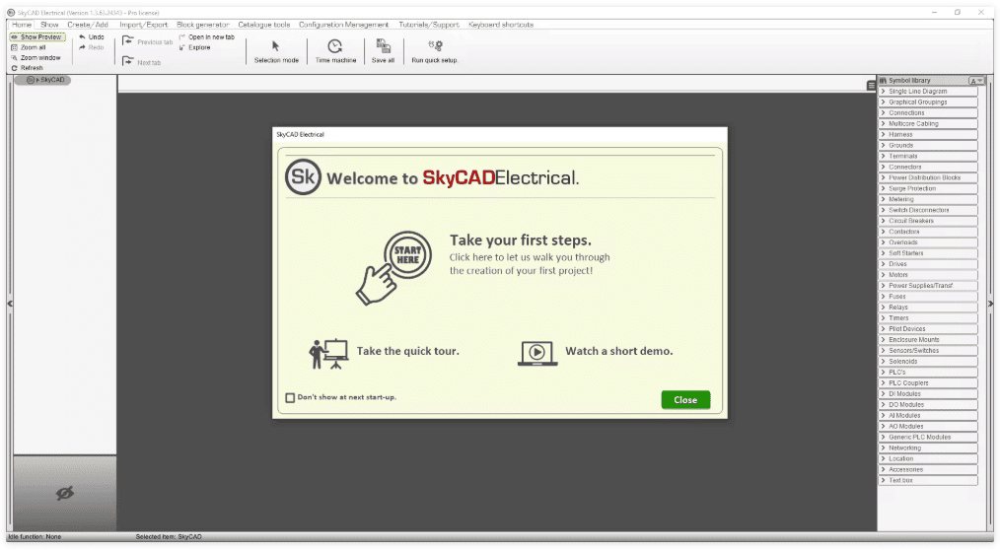Expand Power Distribution Blocks category

click(928, 177)
